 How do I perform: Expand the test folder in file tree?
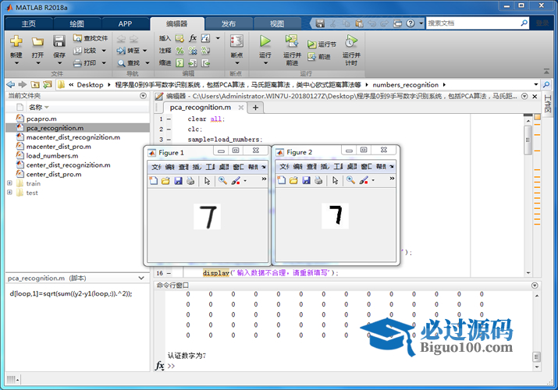(x=9, y=193)
